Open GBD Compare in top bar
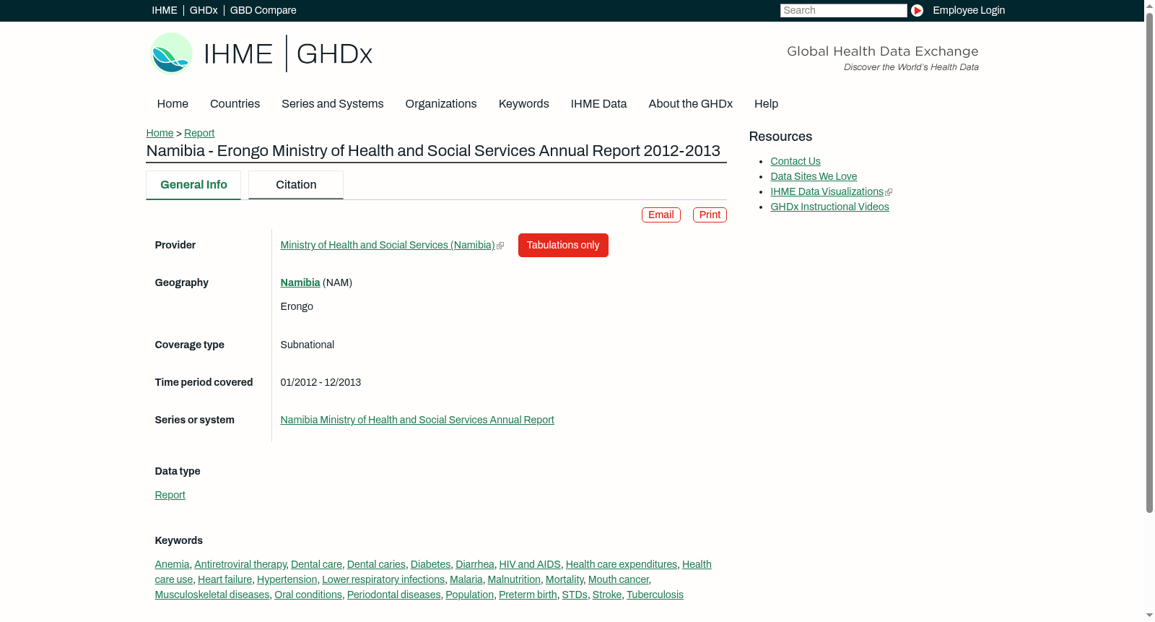This screenshot has width=1155, height=622. coord(263,10)
